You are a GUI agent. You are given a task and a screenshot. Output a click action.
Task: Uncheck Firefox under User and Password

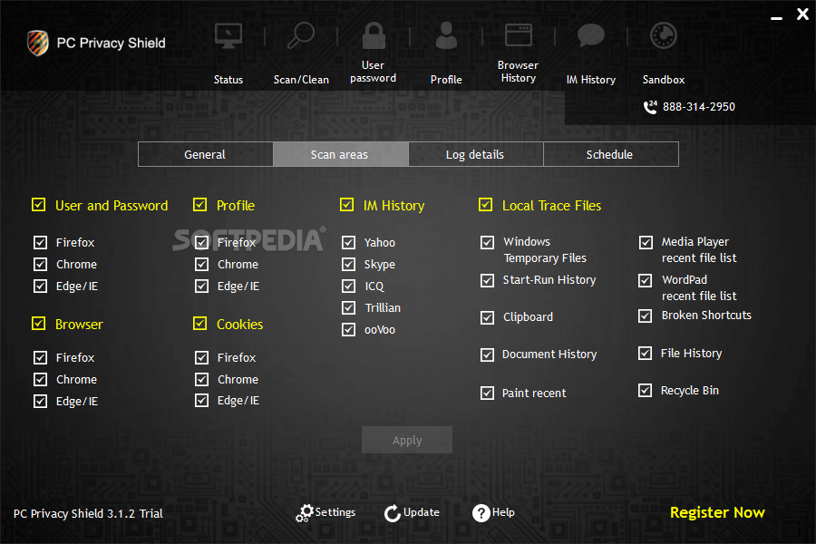pyautogui.click(x=40, y=242)
